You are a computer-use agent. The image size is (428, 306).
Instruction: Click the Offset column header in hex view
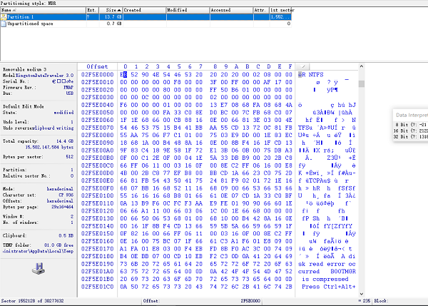point(97,66)
